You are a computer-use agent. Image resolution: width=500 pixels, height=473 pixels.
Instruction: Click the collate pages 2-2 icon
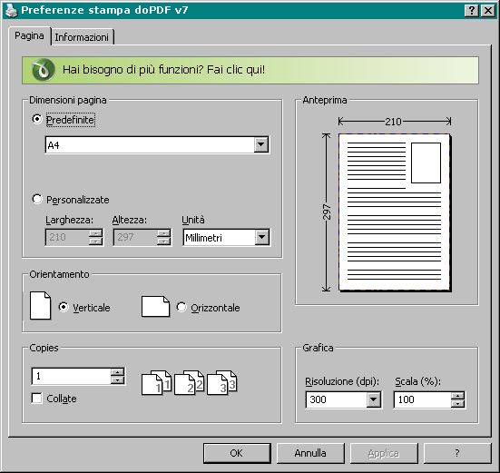[x=189, y=383]
